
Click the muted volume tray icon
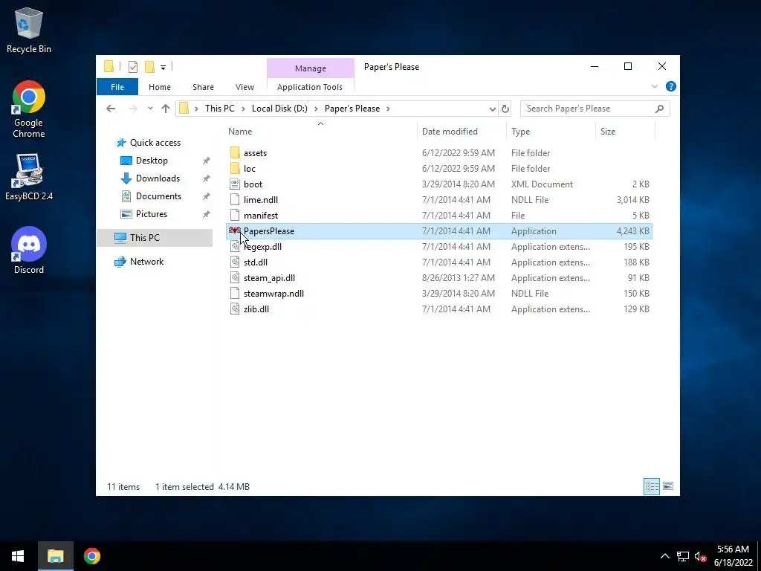coord(700,556)
